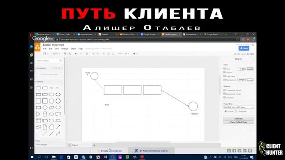Screen dimensions: 285x160
Task: Open Edge browser from taskbar
Action: pyautogui.click(x=61, y=157)
